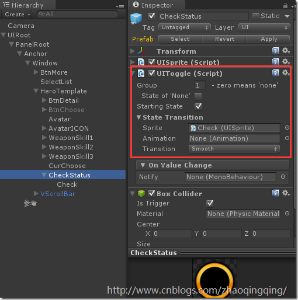Select CurChoose in the hierarchy
Viewport: 298px width, 300px height.
[x=67, y=166]
